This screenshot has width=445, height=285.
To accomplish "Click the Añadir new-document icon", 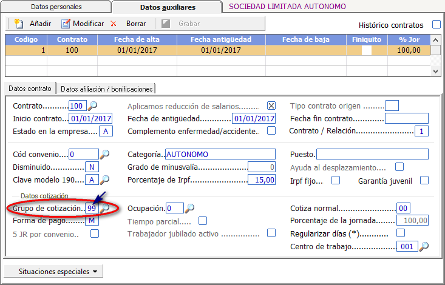I will point(19,24).
